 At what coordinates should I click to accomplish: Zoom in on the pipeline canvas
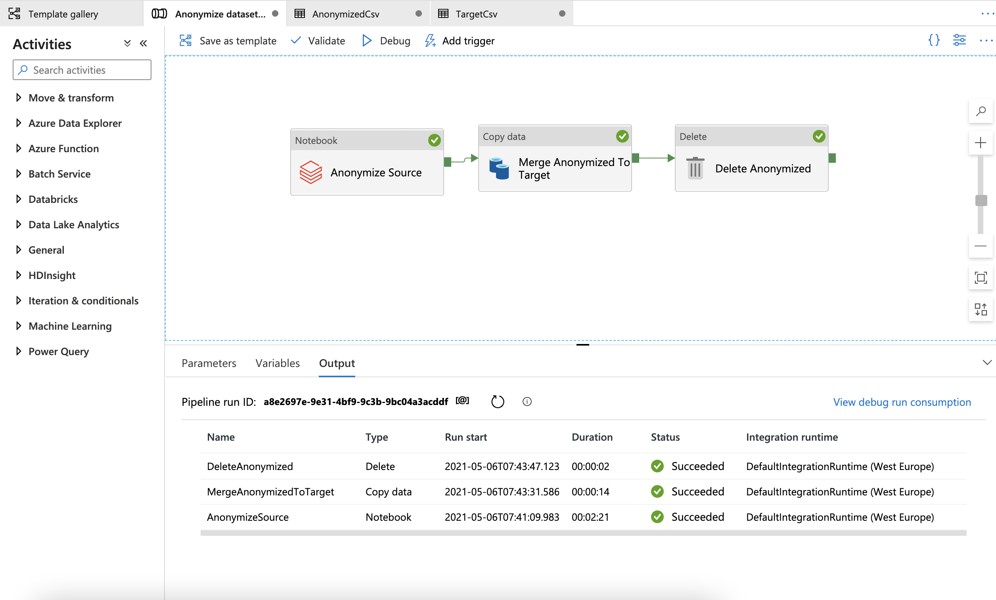click(x=981, y=143)
